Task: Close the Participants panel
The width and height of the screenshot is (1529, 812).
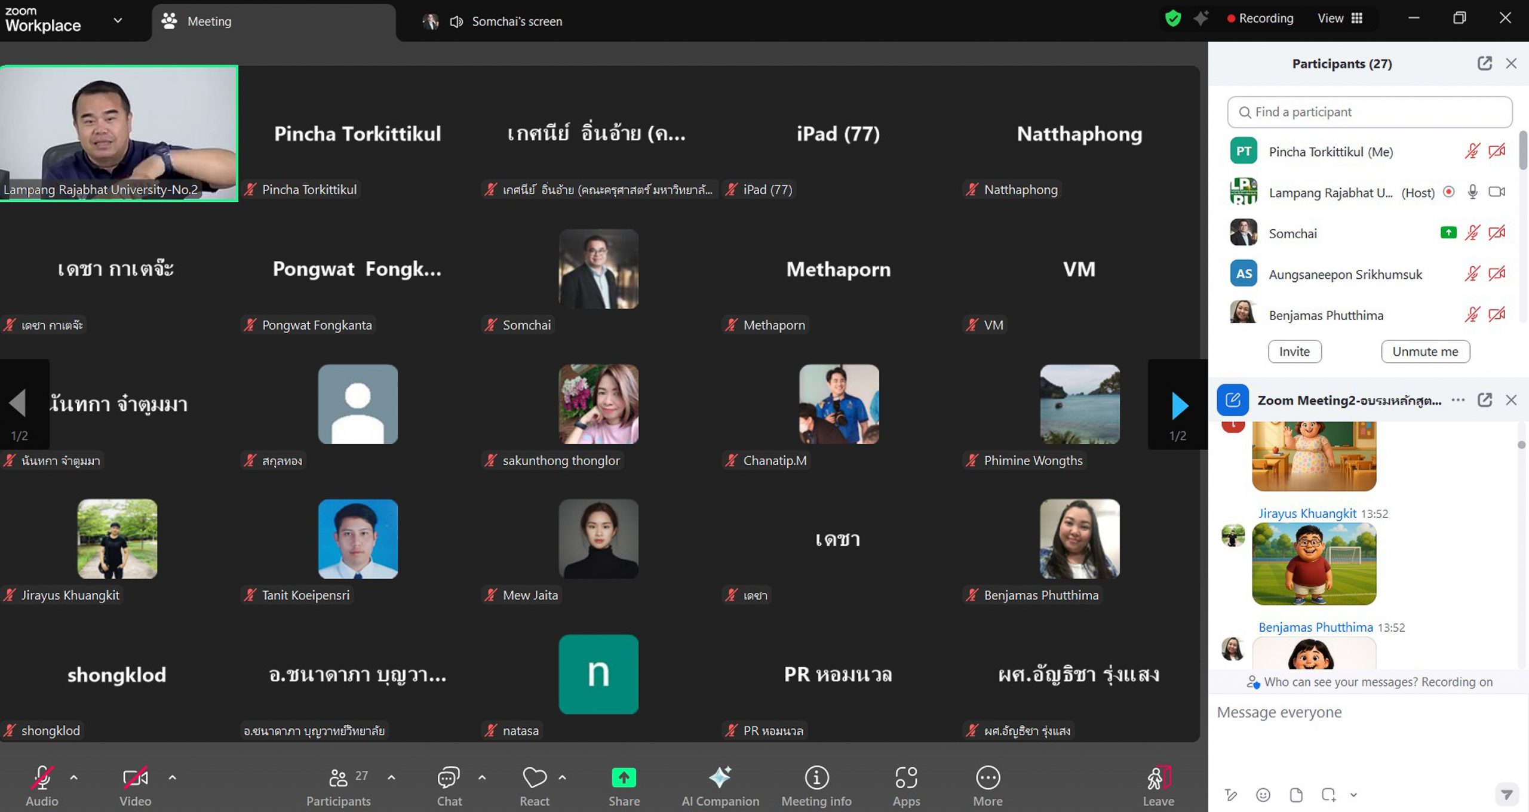Action: coord(1511,63)
